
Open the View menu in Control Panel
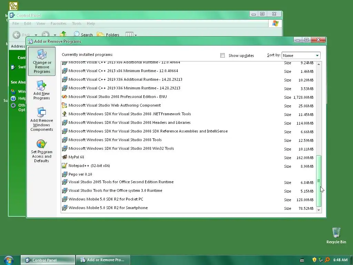[41, 23]
